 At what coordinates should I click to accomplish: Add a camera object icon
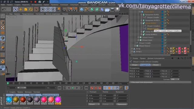(x=112, y=9)
